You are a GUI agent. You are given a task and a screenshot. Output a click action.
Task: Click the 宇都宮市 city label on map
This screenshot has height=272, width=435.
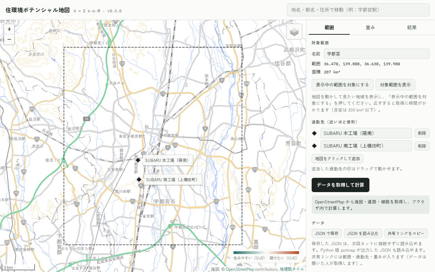(164, 202)
